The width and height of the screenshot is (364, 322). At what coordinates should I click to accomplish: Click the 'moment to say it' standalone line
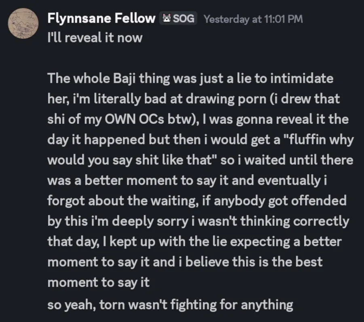coord(98,283)
